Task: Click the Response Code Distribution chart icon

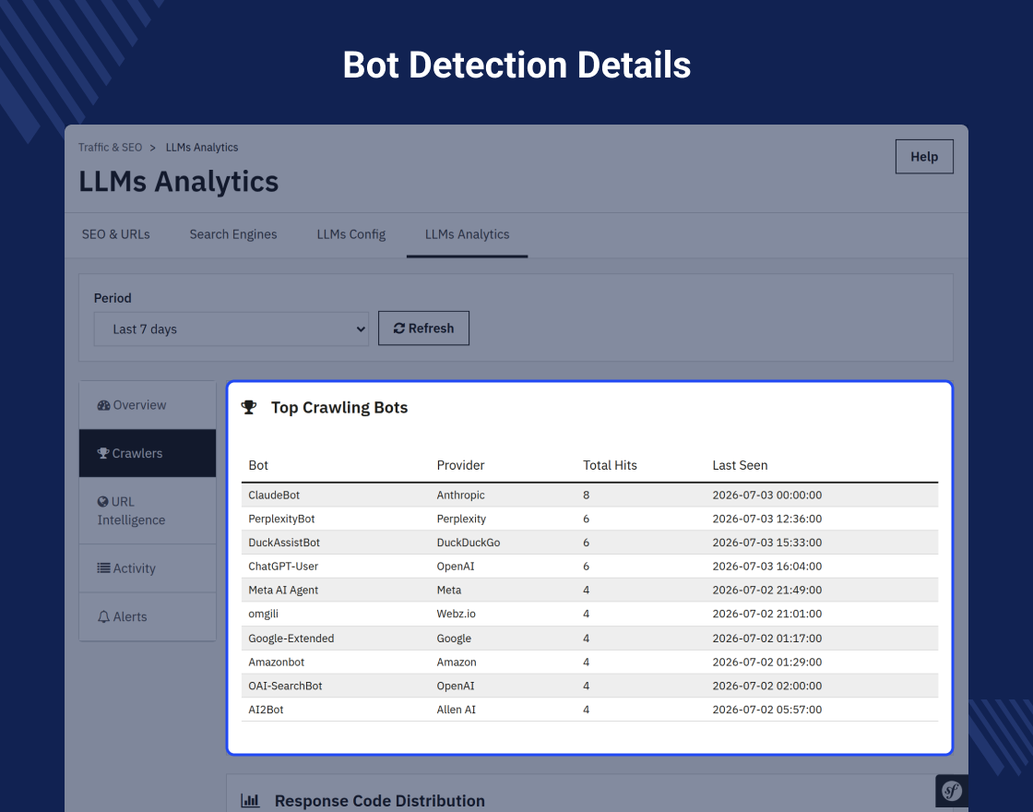Action: pos(250,801)
